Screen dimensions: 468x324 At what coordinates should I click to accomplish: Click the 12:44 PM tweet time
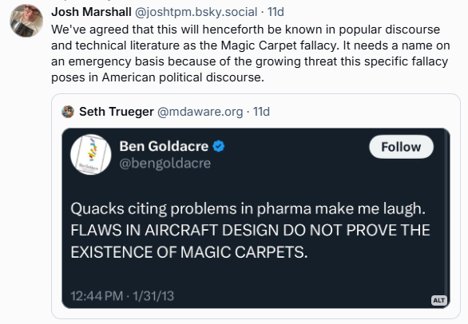(97, 296)
